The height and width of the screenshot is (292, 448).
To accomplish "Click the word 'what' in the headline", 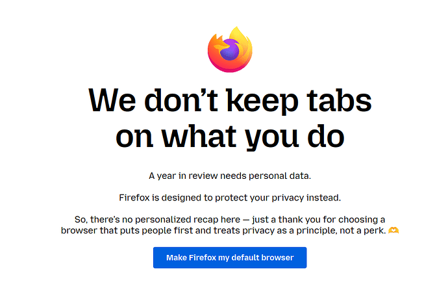I will point(199,137).
